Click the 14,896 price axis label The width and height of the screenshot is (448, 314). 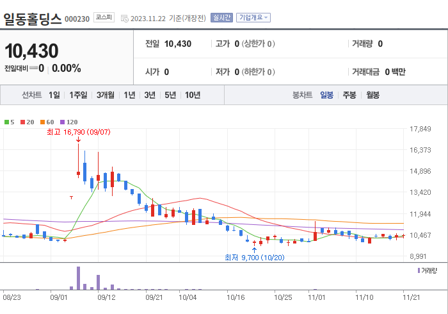tap(420, 171)
